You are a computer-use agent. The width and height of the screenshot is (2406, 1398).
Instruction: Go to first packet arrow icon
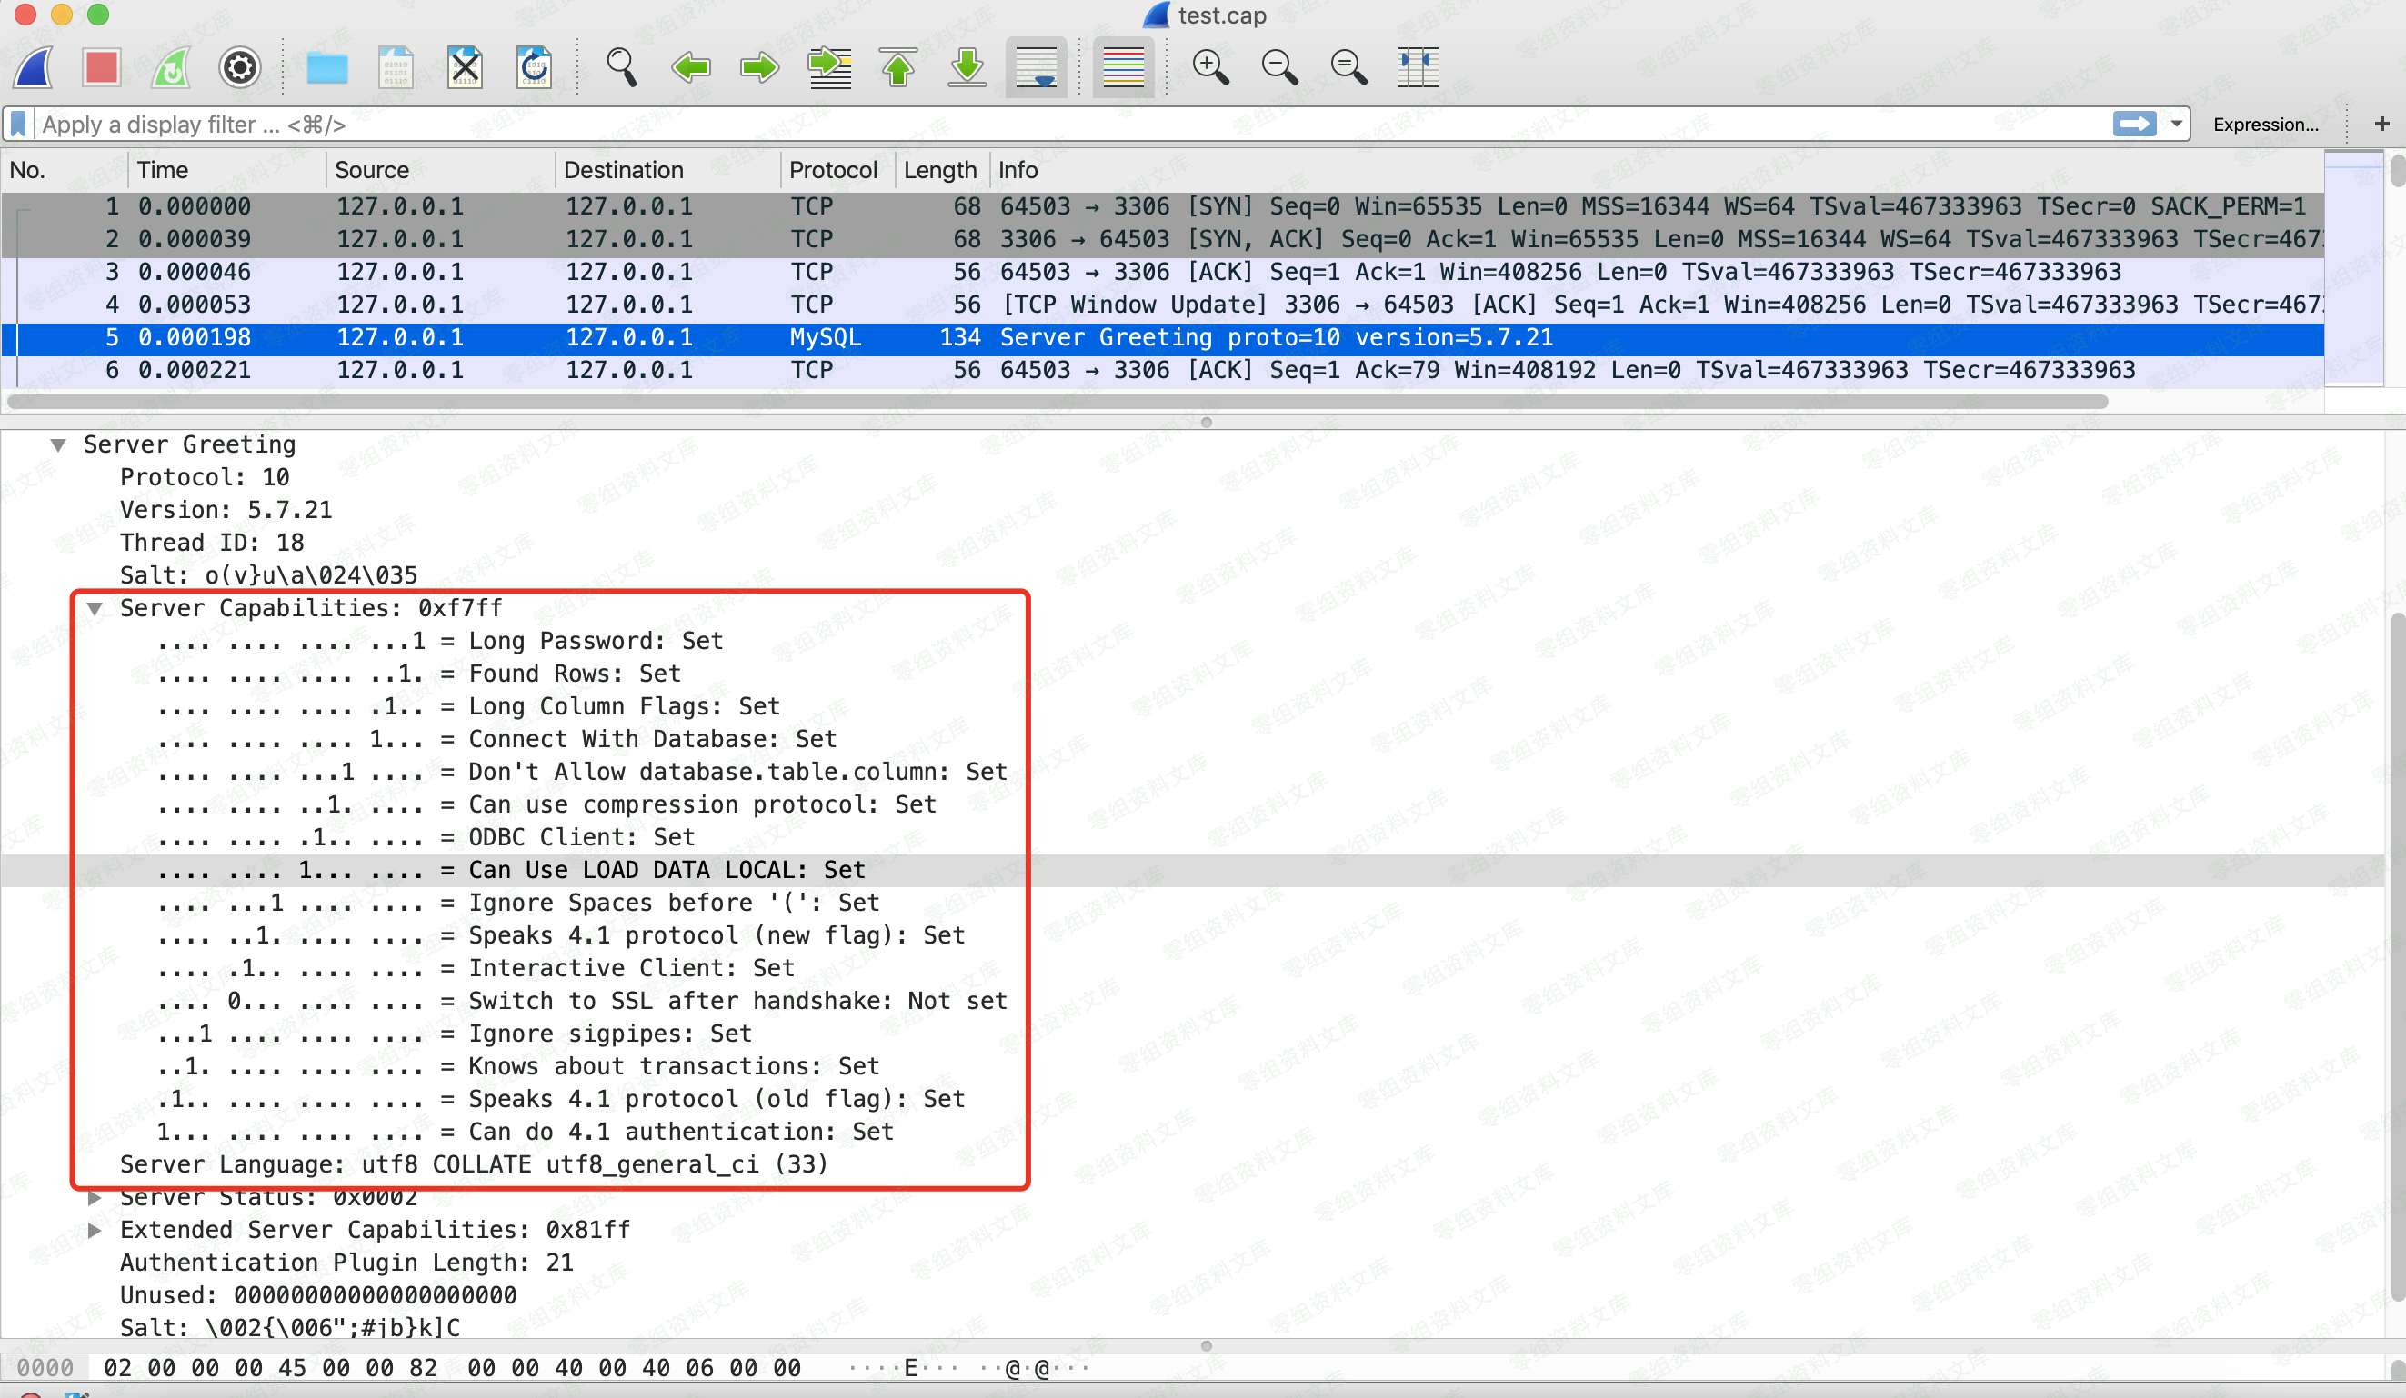pos(897,68)
